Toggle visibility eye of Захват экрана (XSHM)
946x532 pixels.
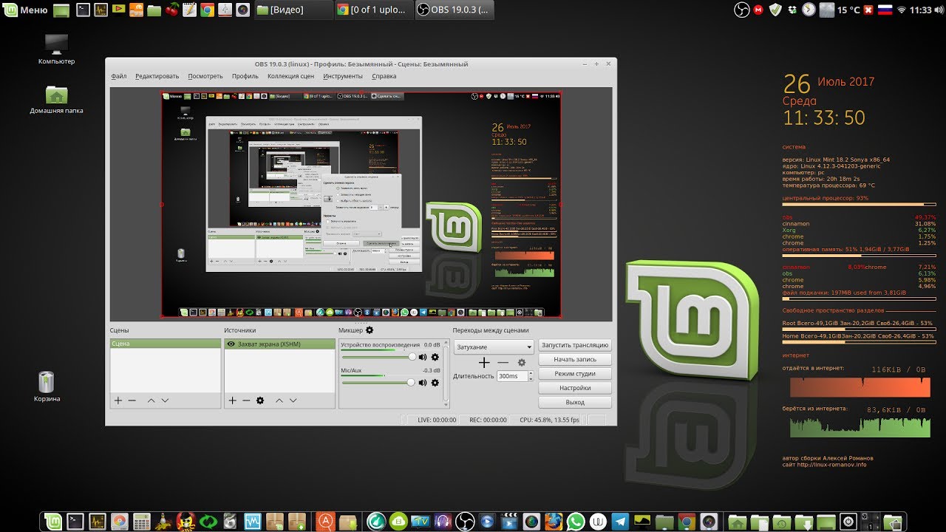231,344
